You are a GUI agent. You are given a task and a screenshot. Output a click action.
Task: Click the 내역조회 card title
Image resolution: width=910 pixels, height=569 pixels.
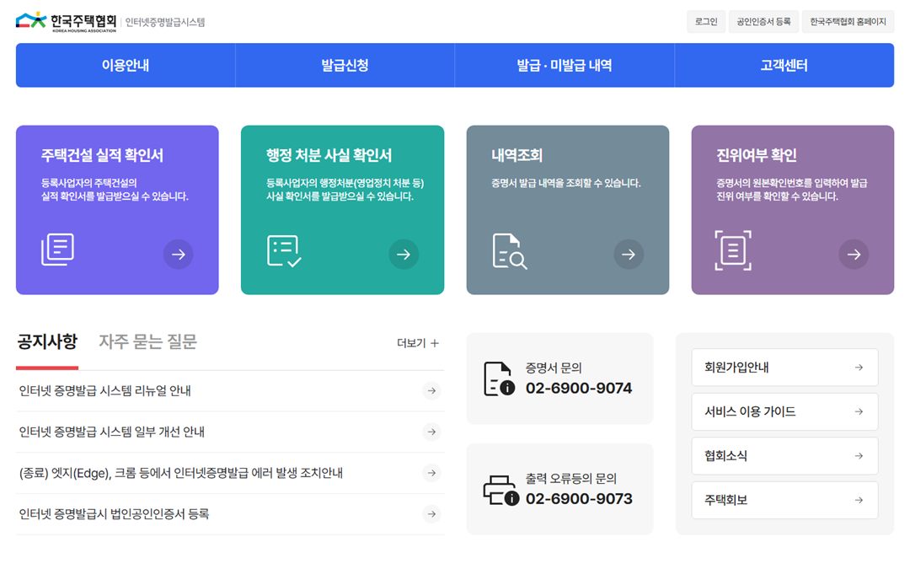coord(517,155)
